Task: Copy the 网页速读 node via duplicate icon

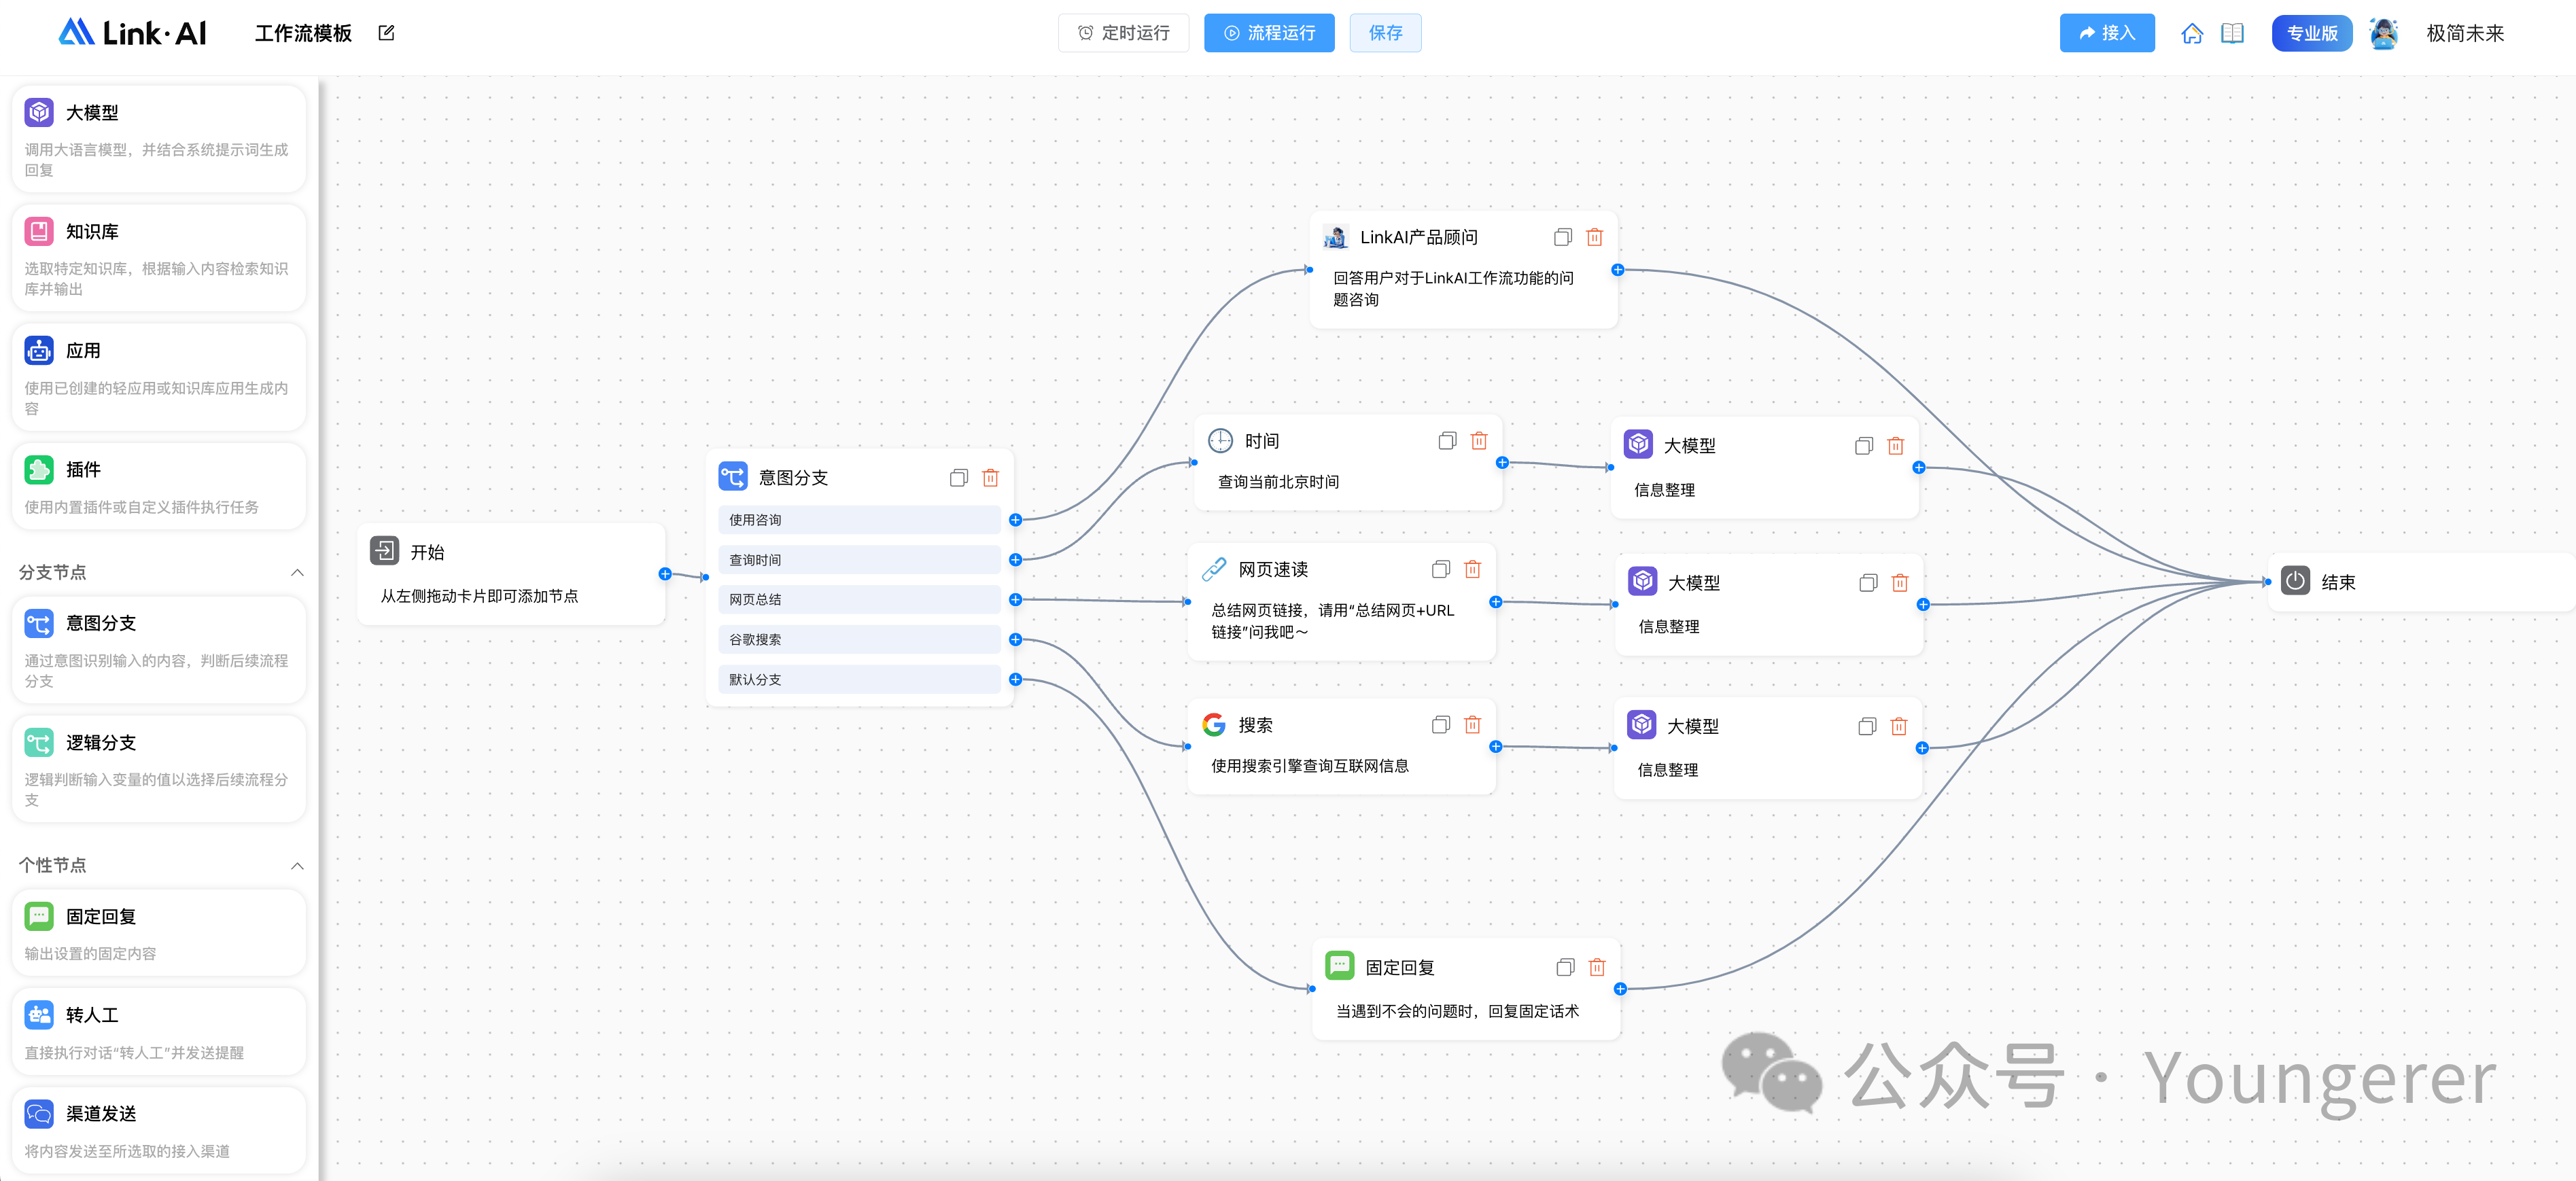Action: (x=1440, y=569)
